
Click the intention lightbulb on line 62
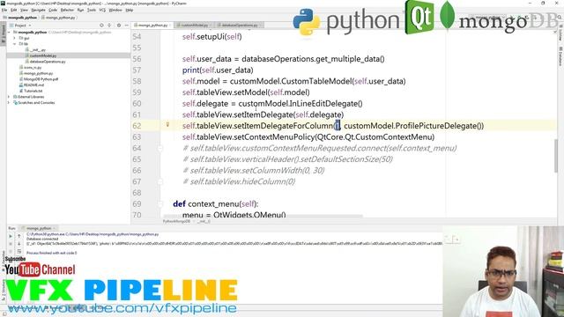[167, 124]
